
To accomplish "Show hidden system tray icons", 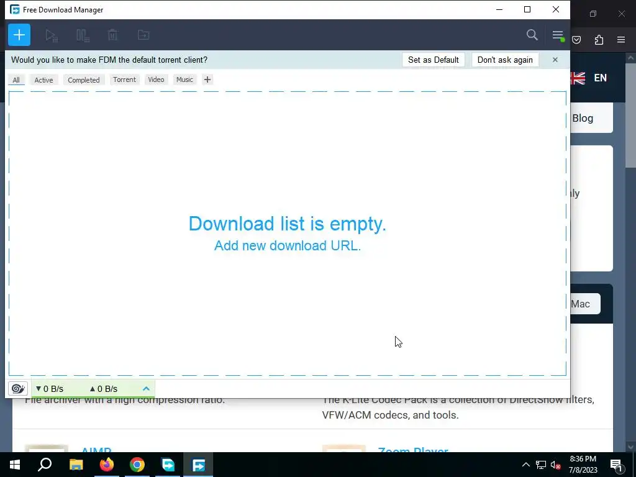I will click(x=525, y=465).
